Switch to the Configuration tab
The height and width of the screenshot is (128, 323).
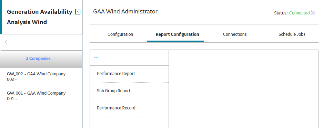pos(120,34)
